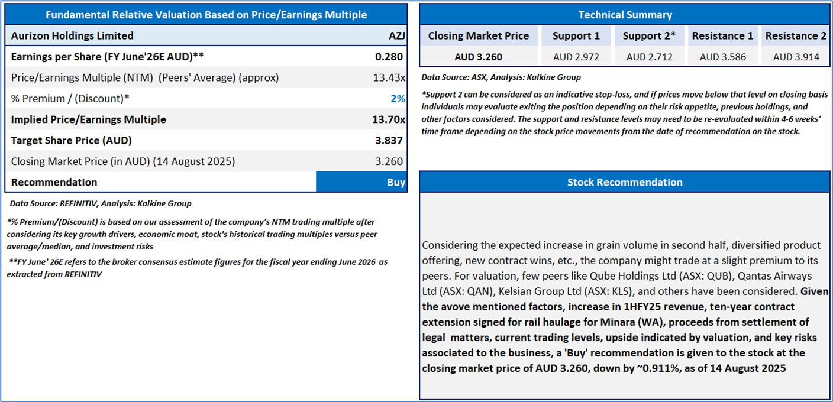Select the Closing Market Price column header
Screen dimensions: 833x402
[x=479, y=36]
